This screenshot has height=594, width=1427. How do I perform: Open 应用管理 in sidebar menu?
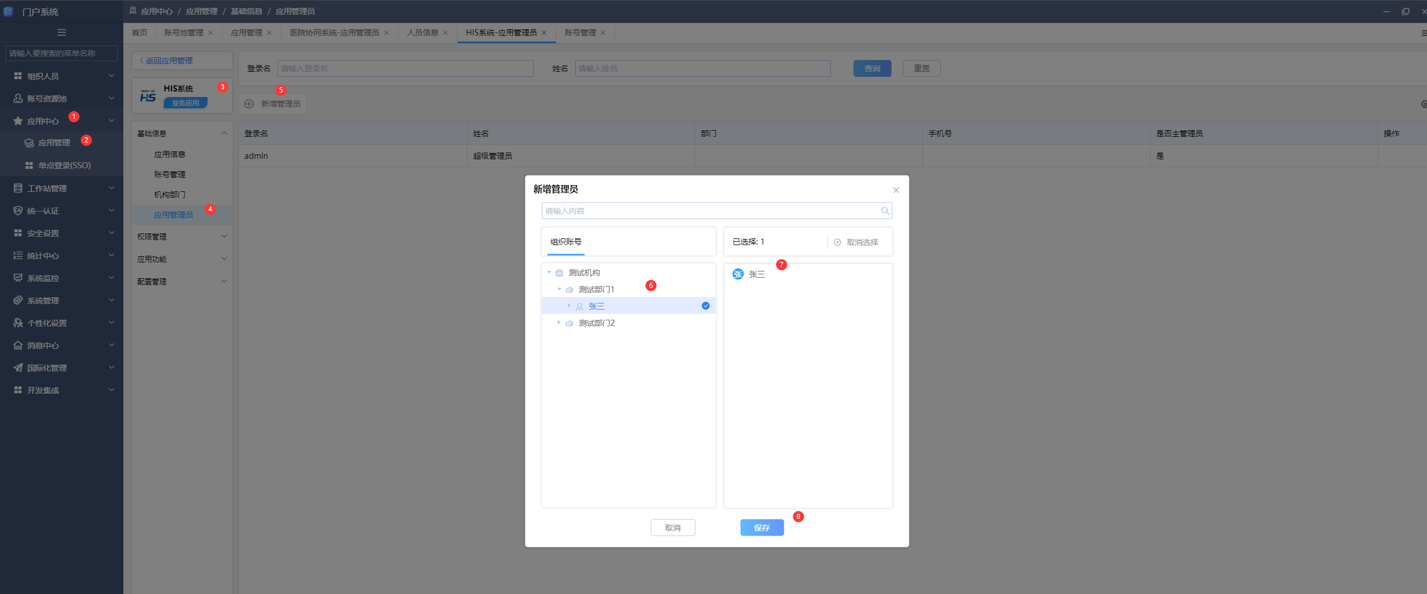click(x=54, y=142)
